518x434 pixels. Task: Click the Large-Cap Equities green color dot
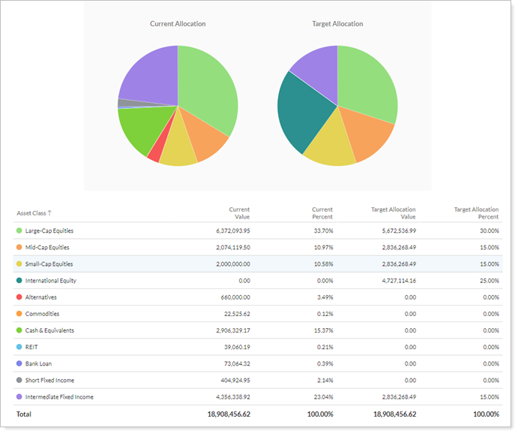click(19, 231)
